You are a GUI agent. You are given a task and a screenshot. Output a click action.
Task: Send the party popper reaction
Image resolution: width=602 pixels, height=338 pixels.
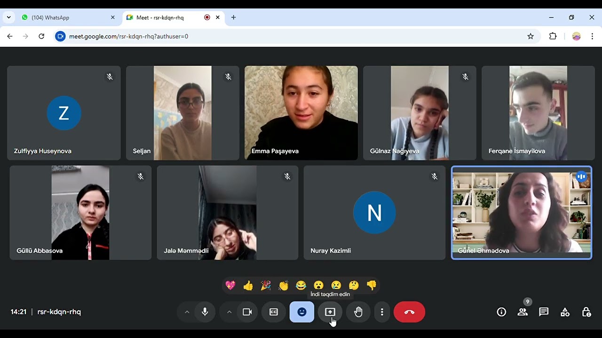pyautogui.click(x=266, y=285)
